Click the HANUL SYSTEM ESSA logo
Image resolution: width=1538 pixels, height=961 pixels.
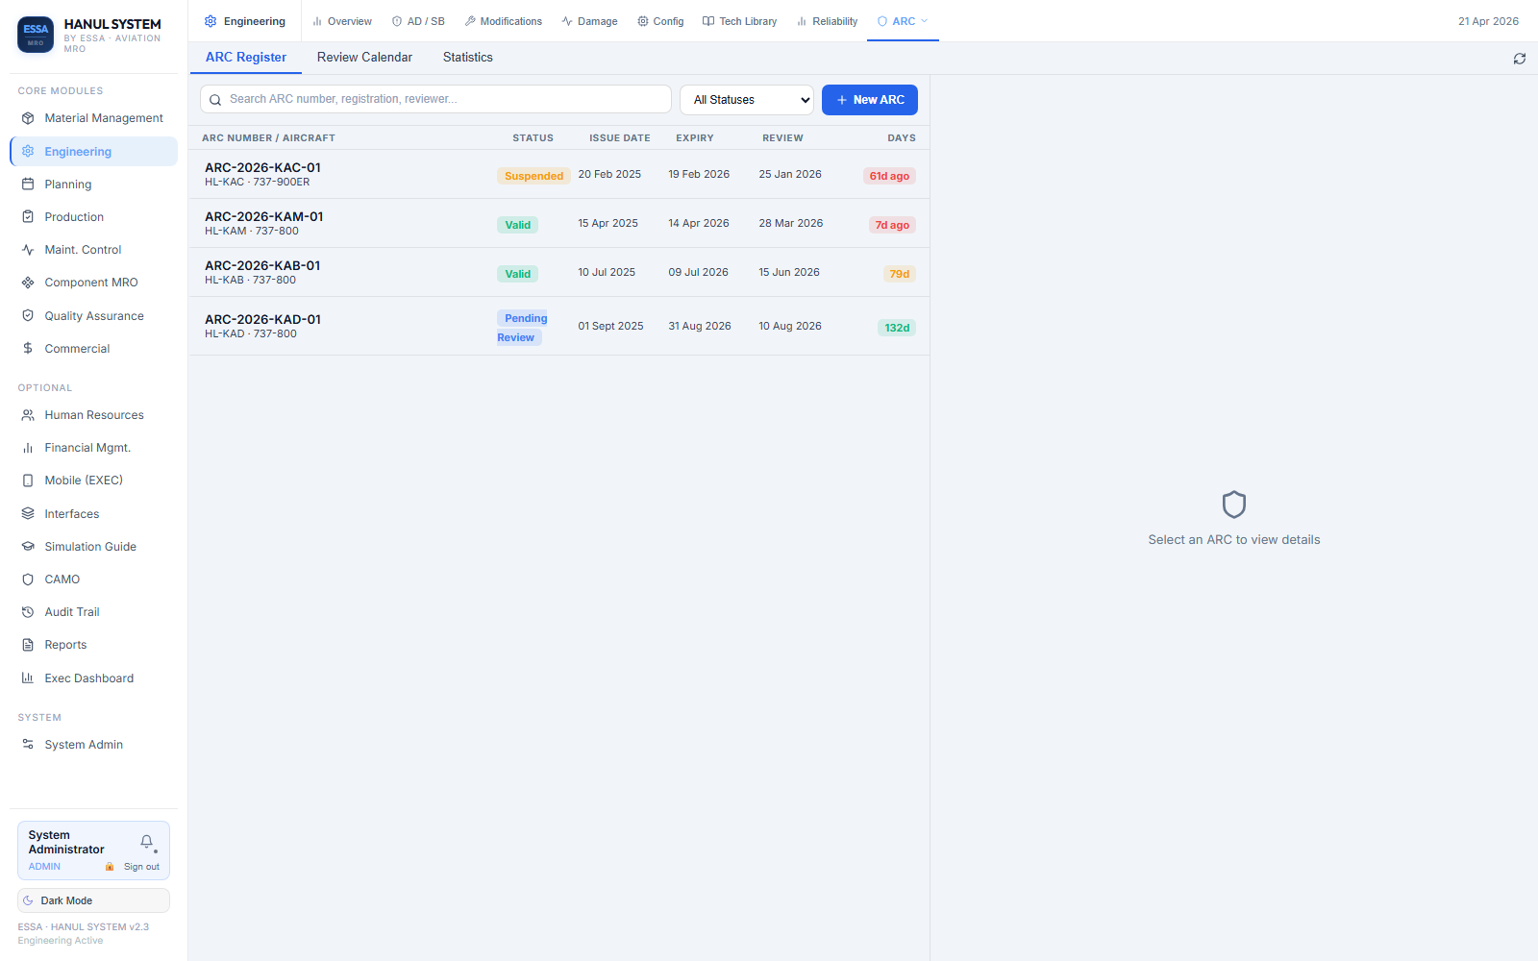point(36,35)
